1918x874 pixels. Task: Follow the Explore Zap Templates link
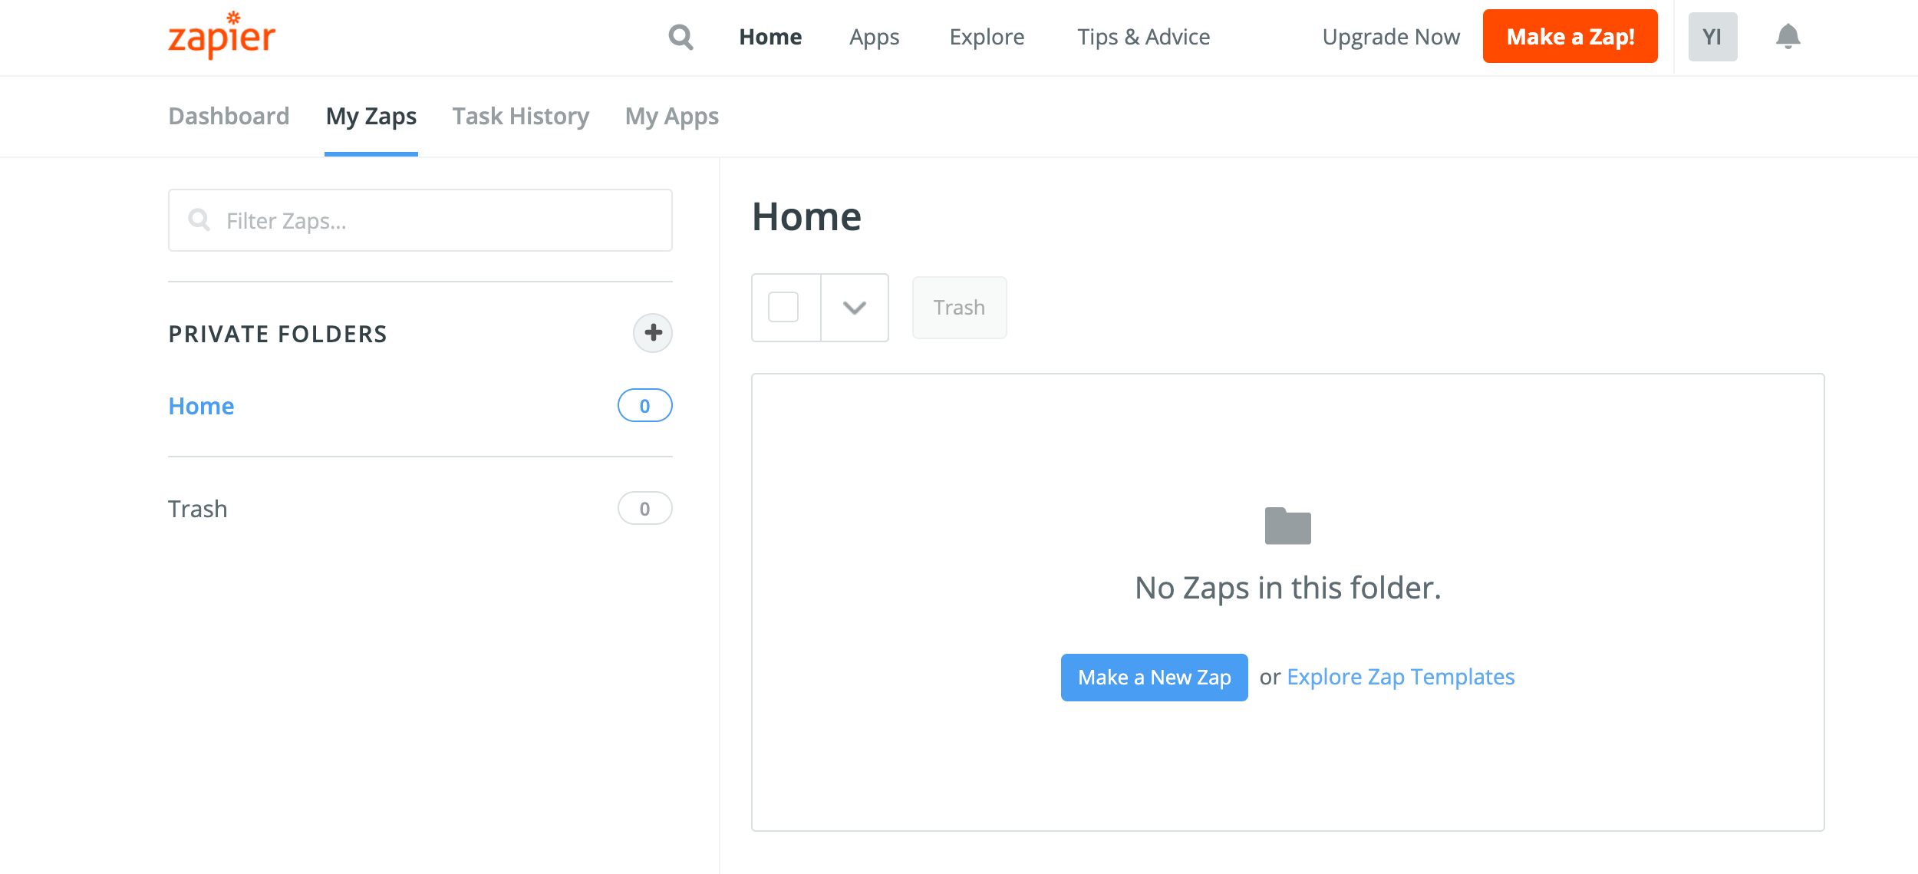coord(1400,677)
